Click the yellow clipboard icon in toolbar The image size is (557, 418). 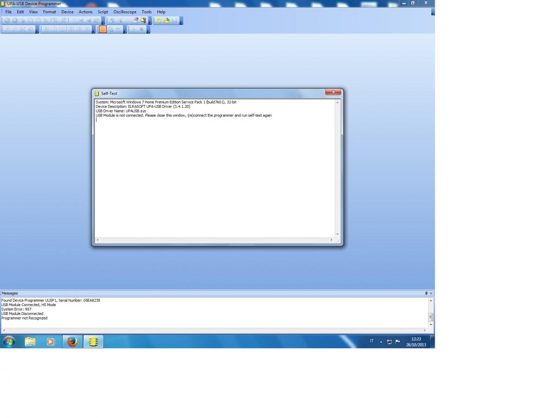pyautogui.click(x=143, y=20)
